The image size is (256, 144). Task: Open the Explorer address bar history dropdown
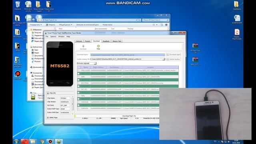pyautogui.click(x=136, y=20)
